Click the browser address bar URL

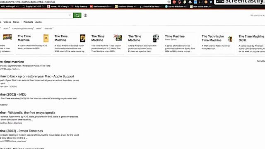(28, 2)
